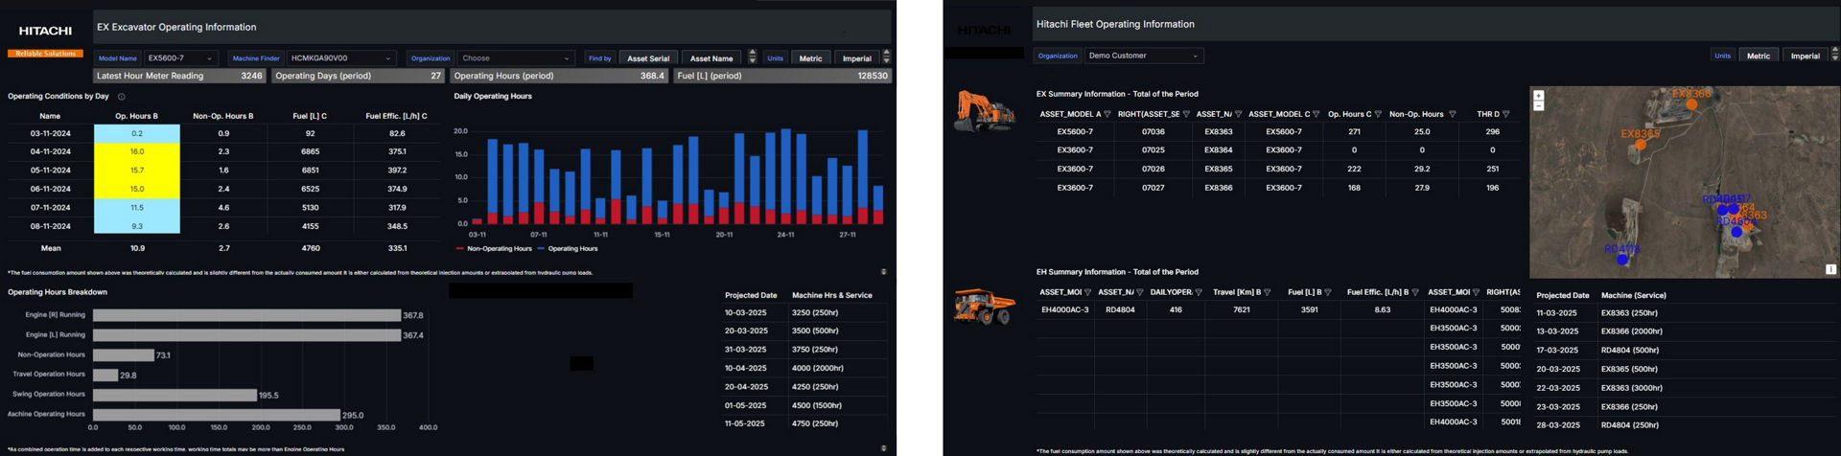Select EX8366 marker on the map

[x=1692, y=103]
